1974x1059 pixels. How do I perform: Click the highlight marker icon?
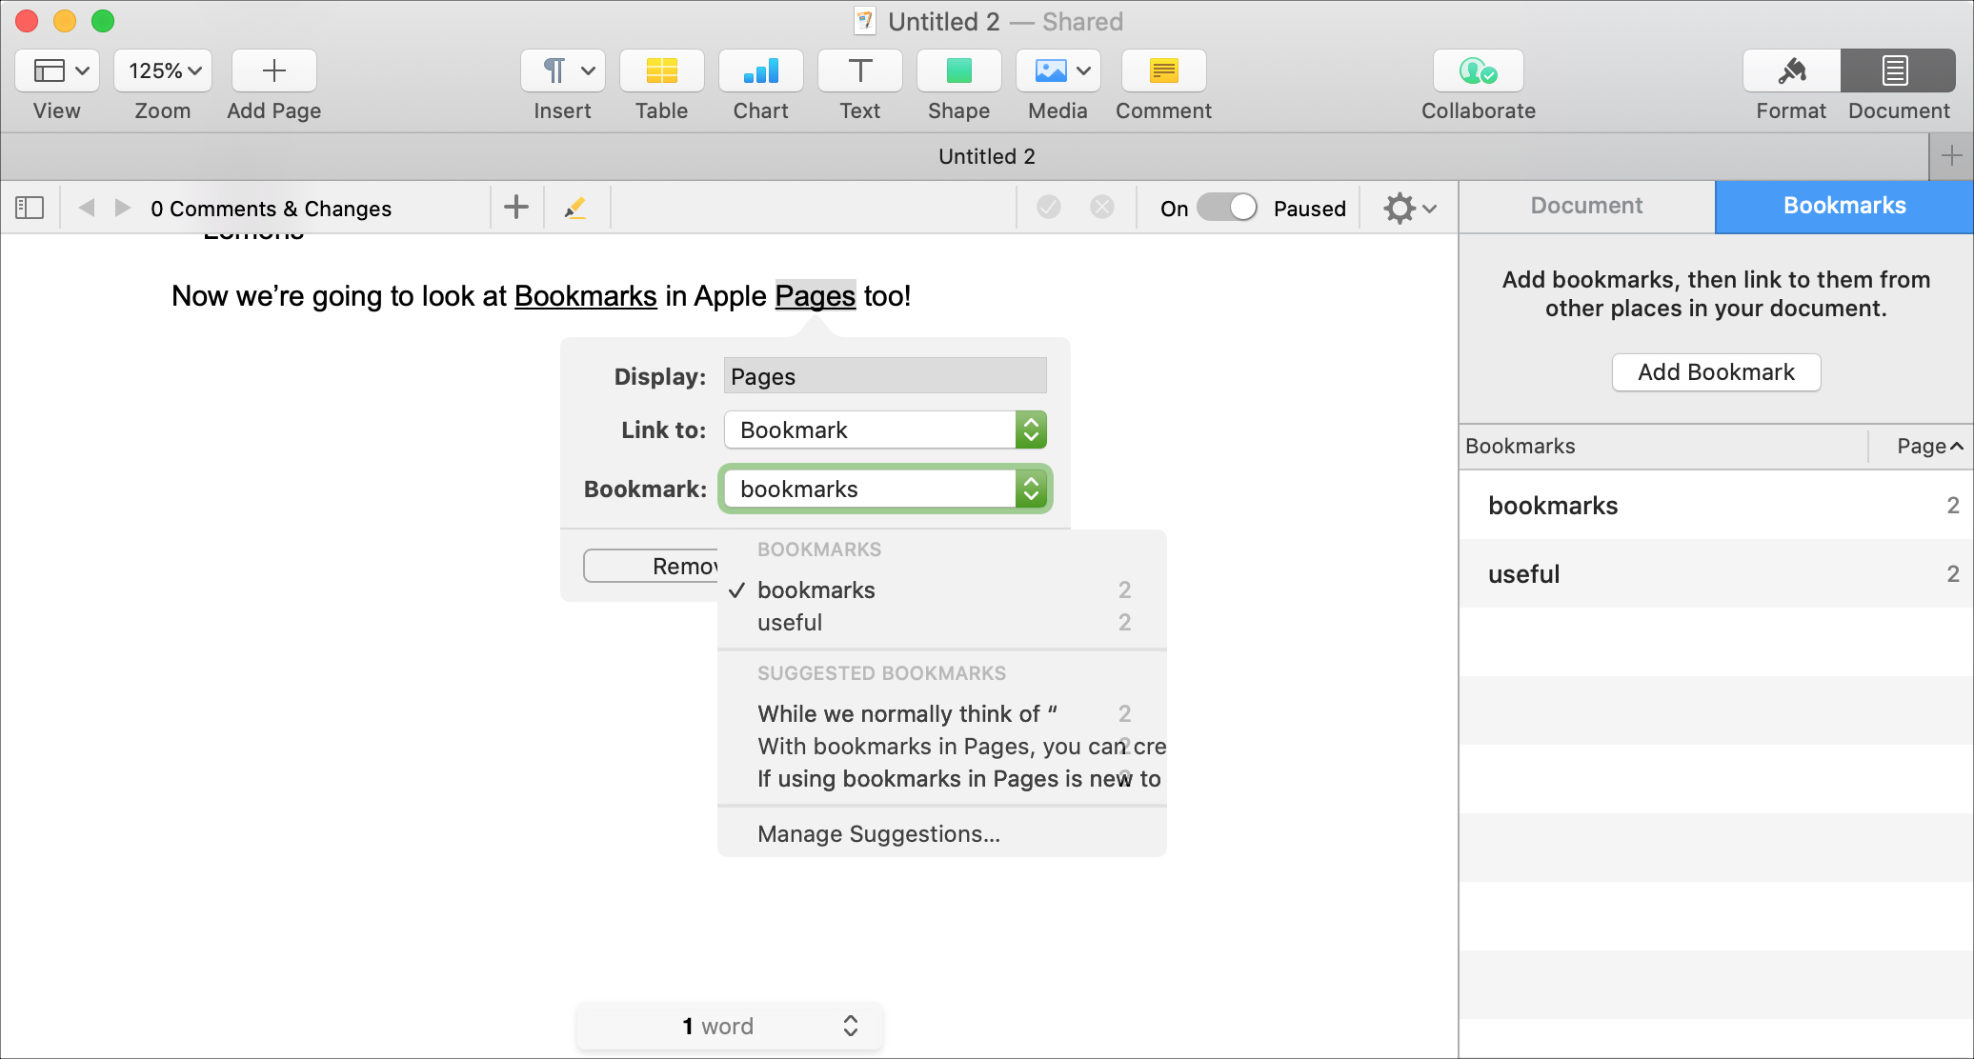coord(575,208)
